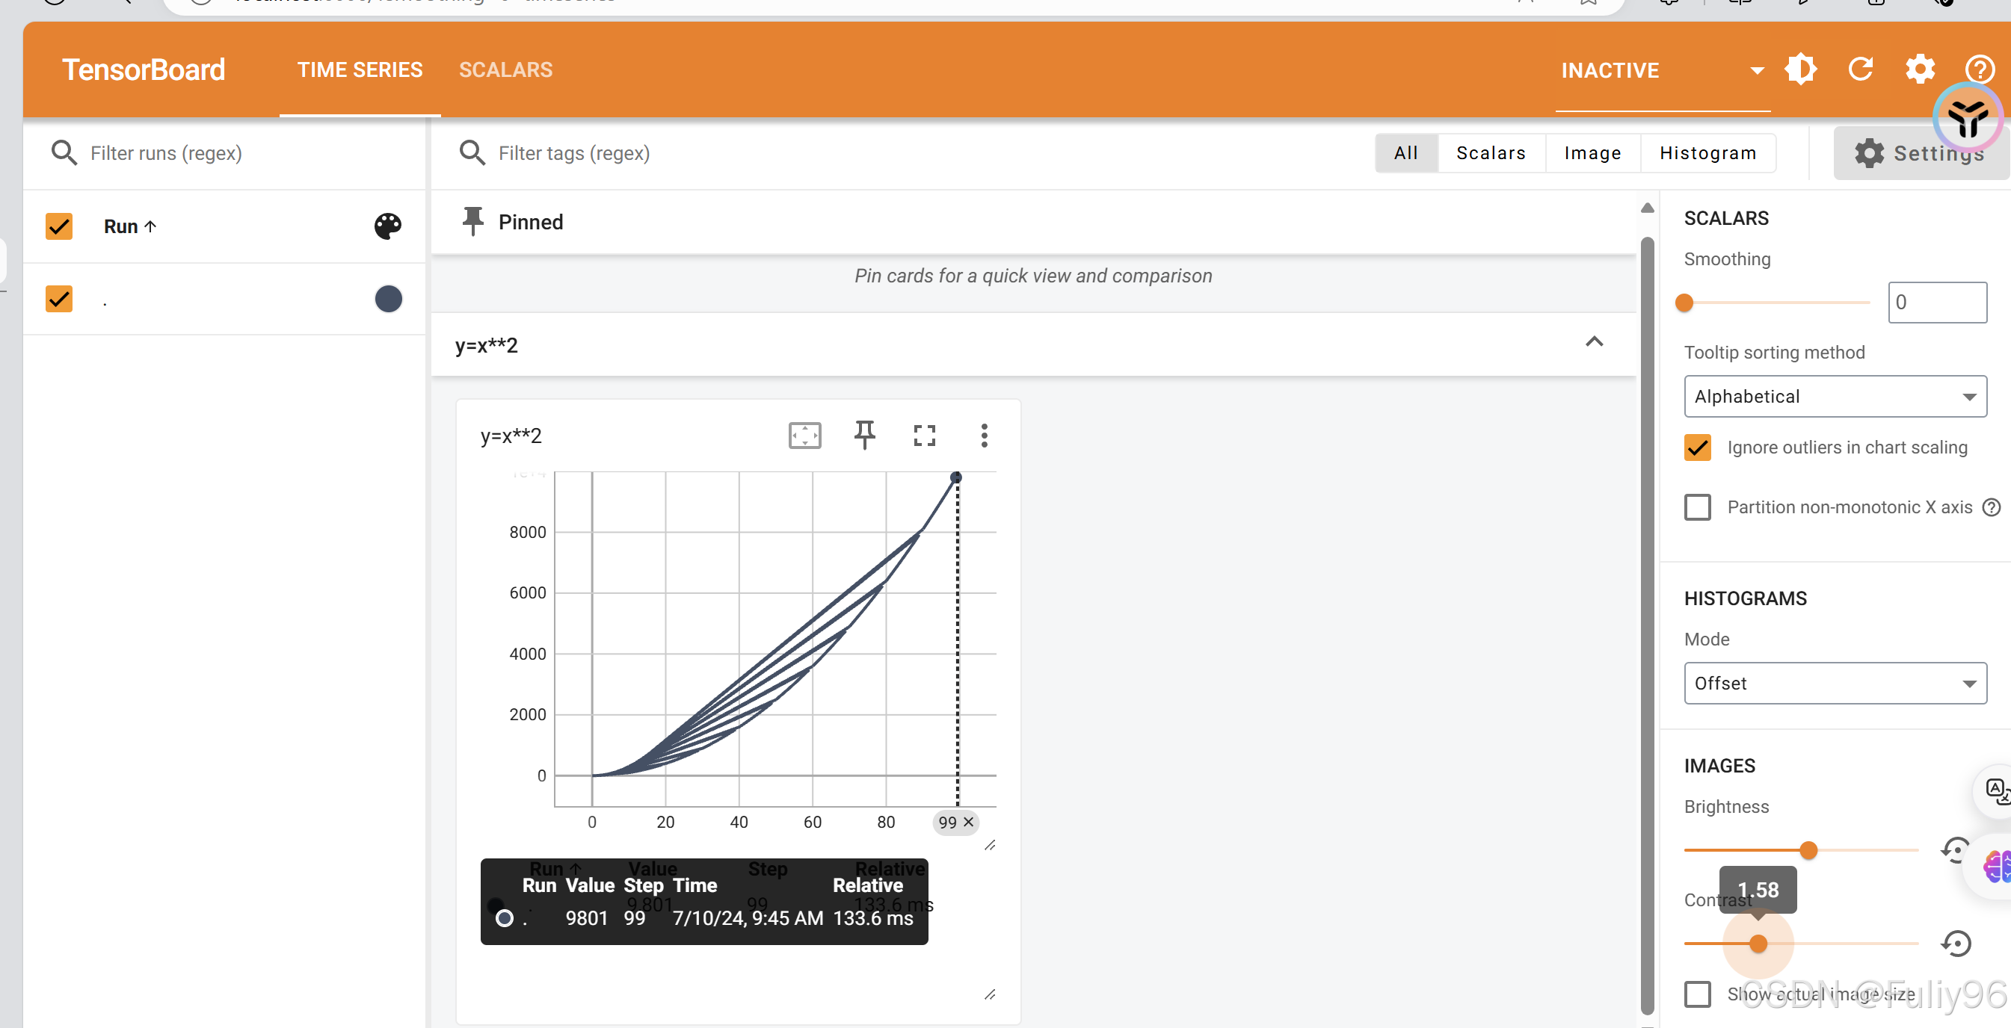Click the main panel vertical scrollbar
2011x1028 pixels.
(1647, 624)
